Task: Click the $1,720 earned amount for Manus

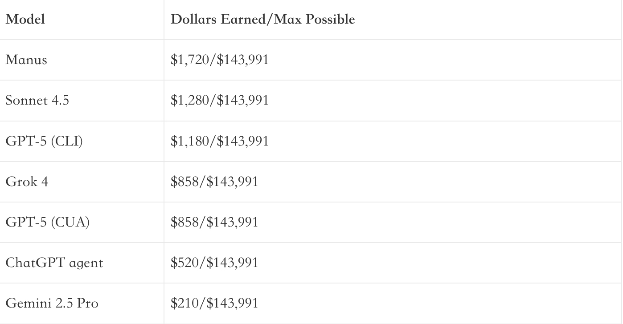Action: [190, 60]
